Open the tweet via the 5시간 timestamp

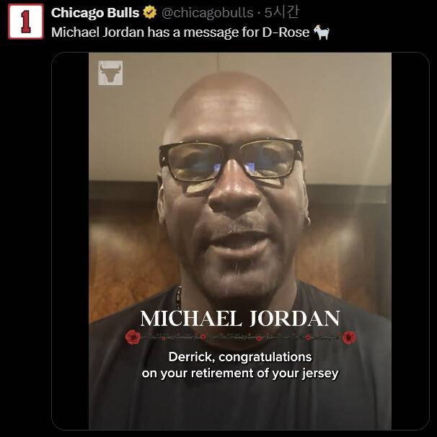coord(281,12)
